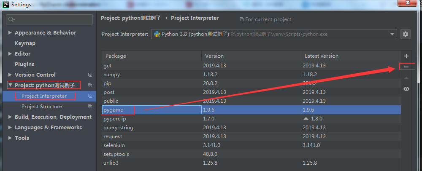Viewport: 422px width, 171px height.
Task: Click pyperclip version 1.7.0 cell
Action: tap(251, 118)
